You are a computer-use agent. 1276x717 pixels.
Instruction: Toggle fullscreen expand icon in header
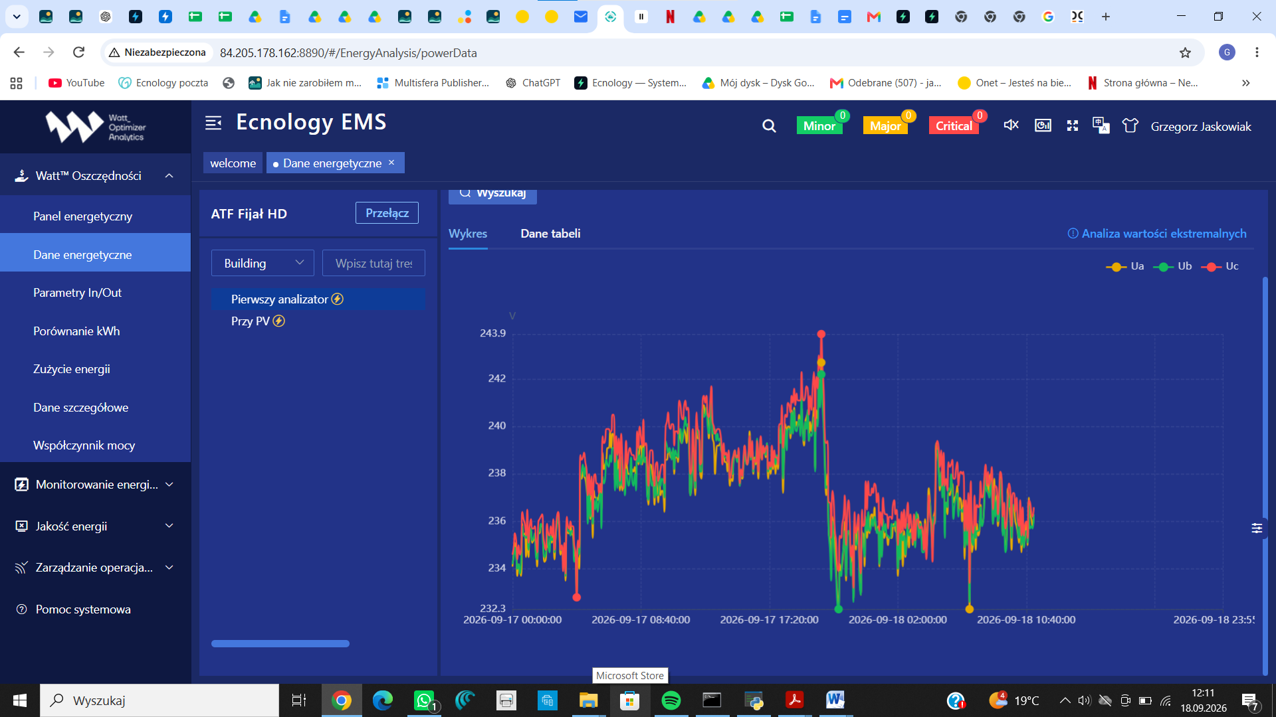point(1073,125)
